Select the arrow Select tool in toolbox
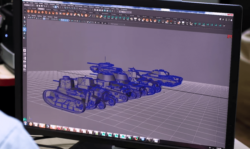 tap(24, 18)
